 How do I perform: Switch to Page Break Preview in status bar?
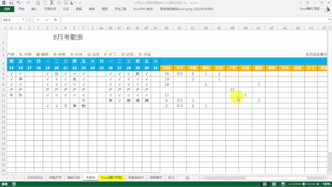283,184
